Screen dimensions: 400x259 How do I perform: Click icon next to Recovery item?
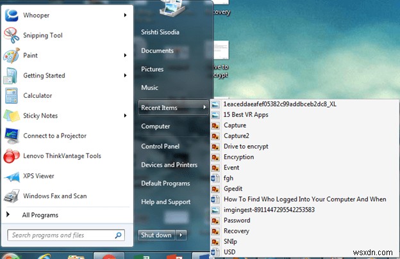click(215, 232)
